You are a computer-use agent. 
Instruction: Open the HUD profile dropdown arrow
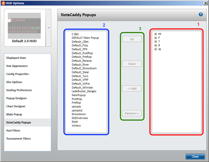click(x=49, y=28)
